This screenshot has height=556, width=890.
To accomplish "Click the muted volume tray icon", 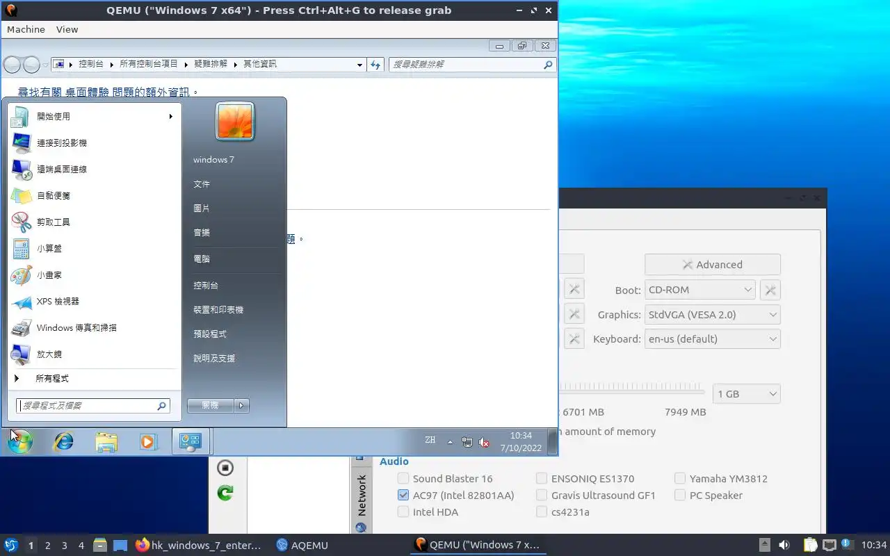I will point(485,442).
